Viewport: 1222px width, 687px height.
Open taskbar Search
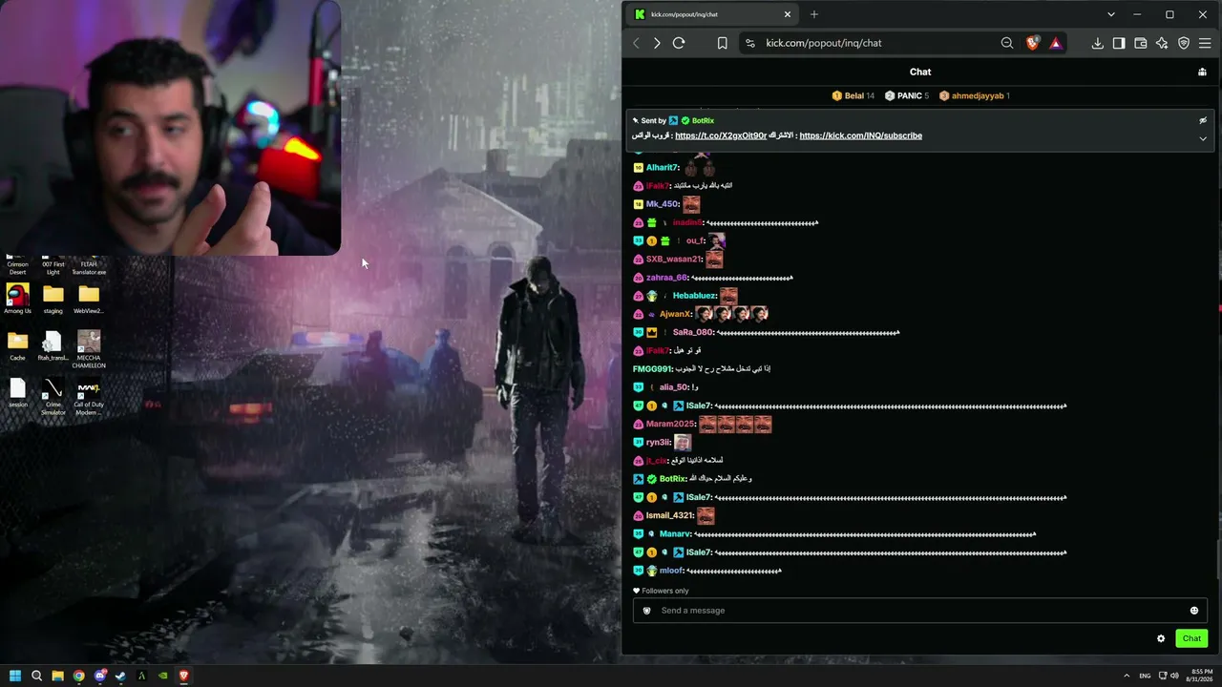(36, 676)
